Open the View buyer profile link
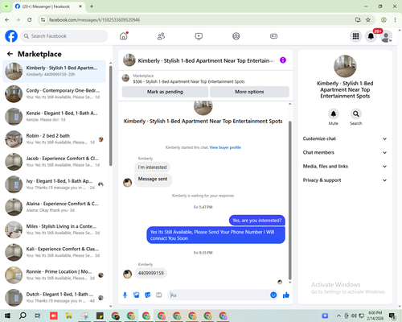This screenshot has width=402, height=322. (x=225, y=147)
